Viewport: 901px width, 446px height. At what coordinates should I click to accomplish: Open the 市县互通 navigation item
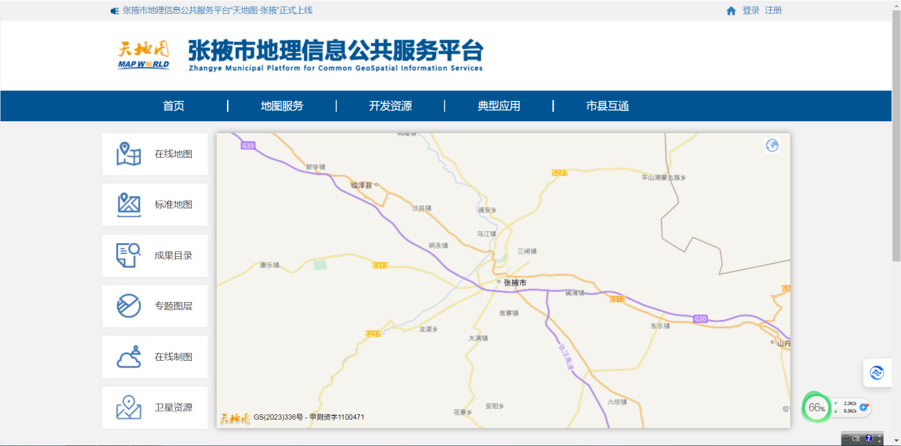click(x=608, y=106)
